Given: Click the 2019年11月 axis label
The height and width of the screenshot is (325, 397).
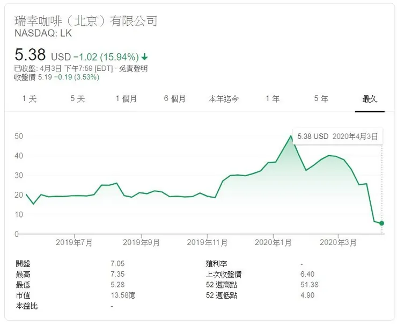Looking at the screenshot, I should coord(207,243).
